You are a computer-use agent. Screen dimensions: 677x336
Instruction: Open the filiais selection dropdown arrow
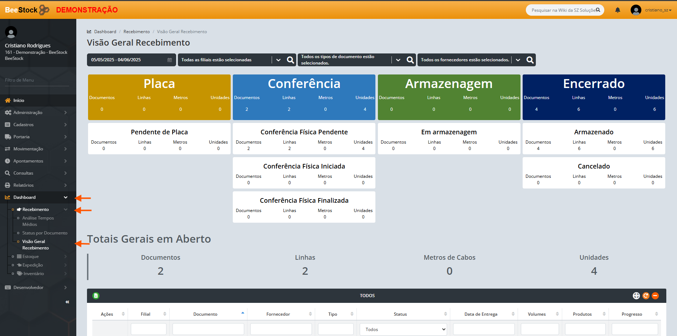278,60
